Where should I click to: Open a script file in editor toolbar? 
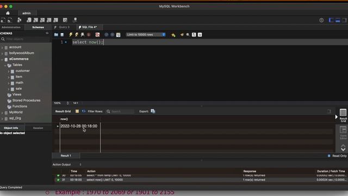pyautogui.click(x=56, y=35)
